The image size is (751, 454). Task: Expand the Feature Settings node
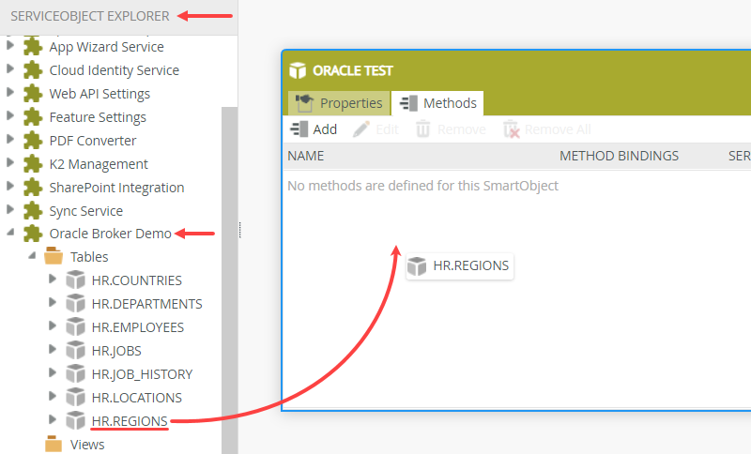pos(10,115)
